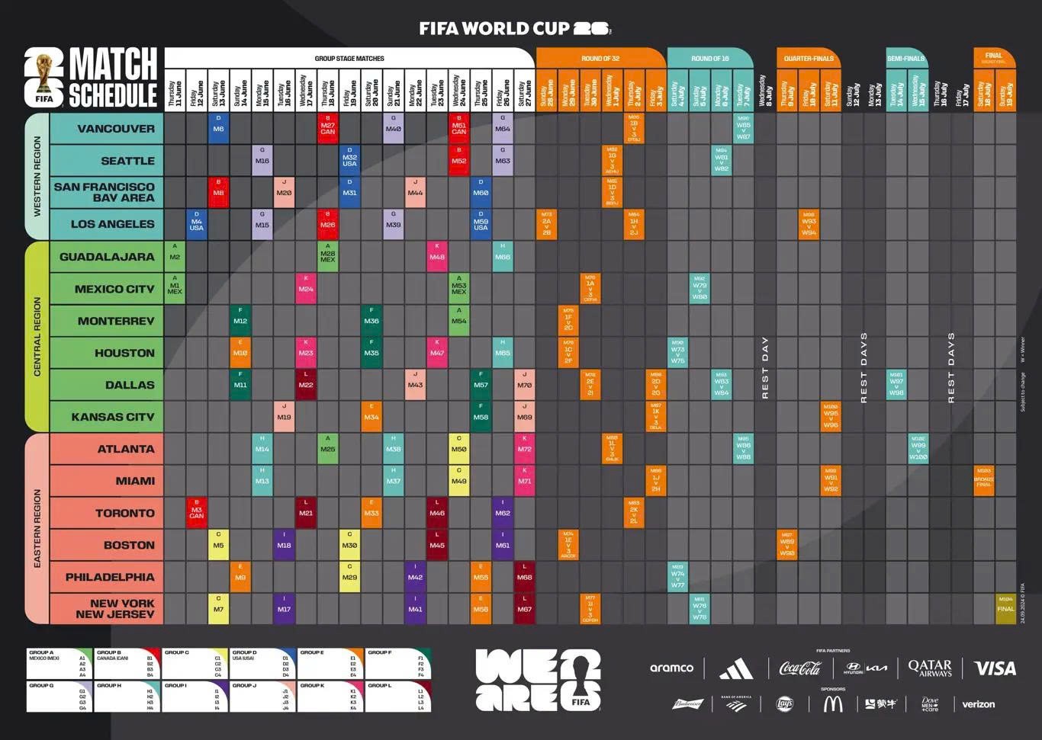1042x740 pixels.
Task: Click the VISA partner logo
Action: (995, 668)
